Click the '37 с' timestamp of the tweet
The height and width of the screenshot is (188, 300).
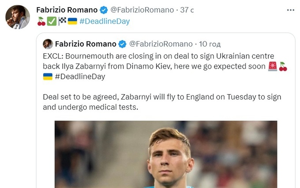[x=181, y=9]
